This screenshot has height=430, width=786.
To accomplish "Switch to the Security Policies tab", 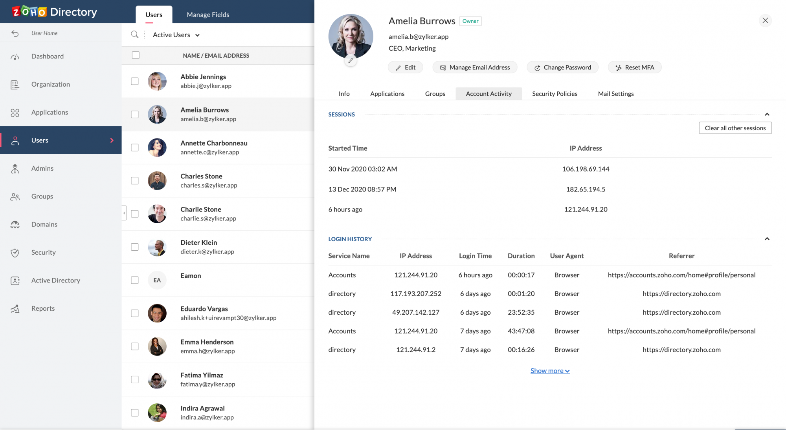I will tap(555, 94).
